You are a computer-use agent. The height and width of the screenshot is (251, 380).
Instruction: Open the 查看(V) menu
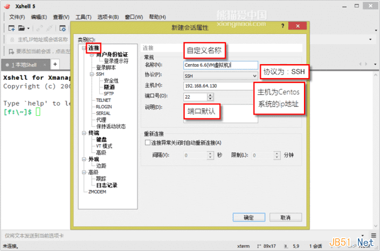(61, 17)
